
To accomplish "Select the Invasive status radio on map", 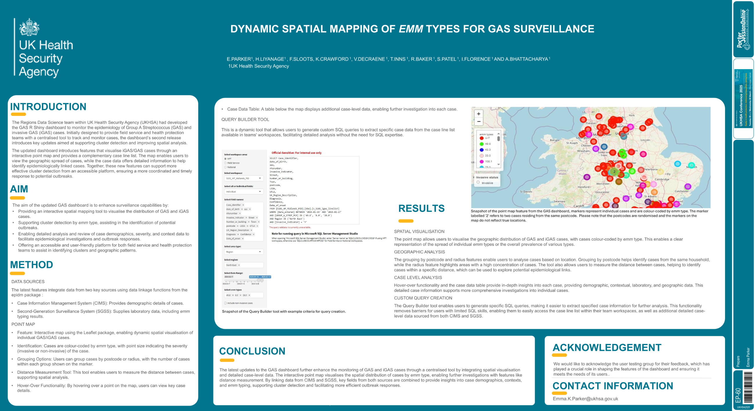I will coord(478,182).
